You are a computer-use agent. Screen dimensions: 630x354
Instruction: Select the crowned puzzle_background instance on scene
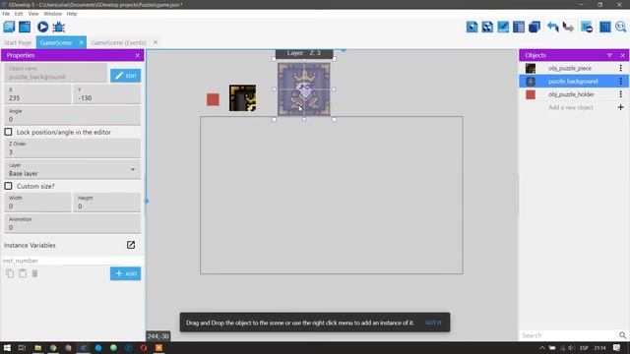click(304, 89)
